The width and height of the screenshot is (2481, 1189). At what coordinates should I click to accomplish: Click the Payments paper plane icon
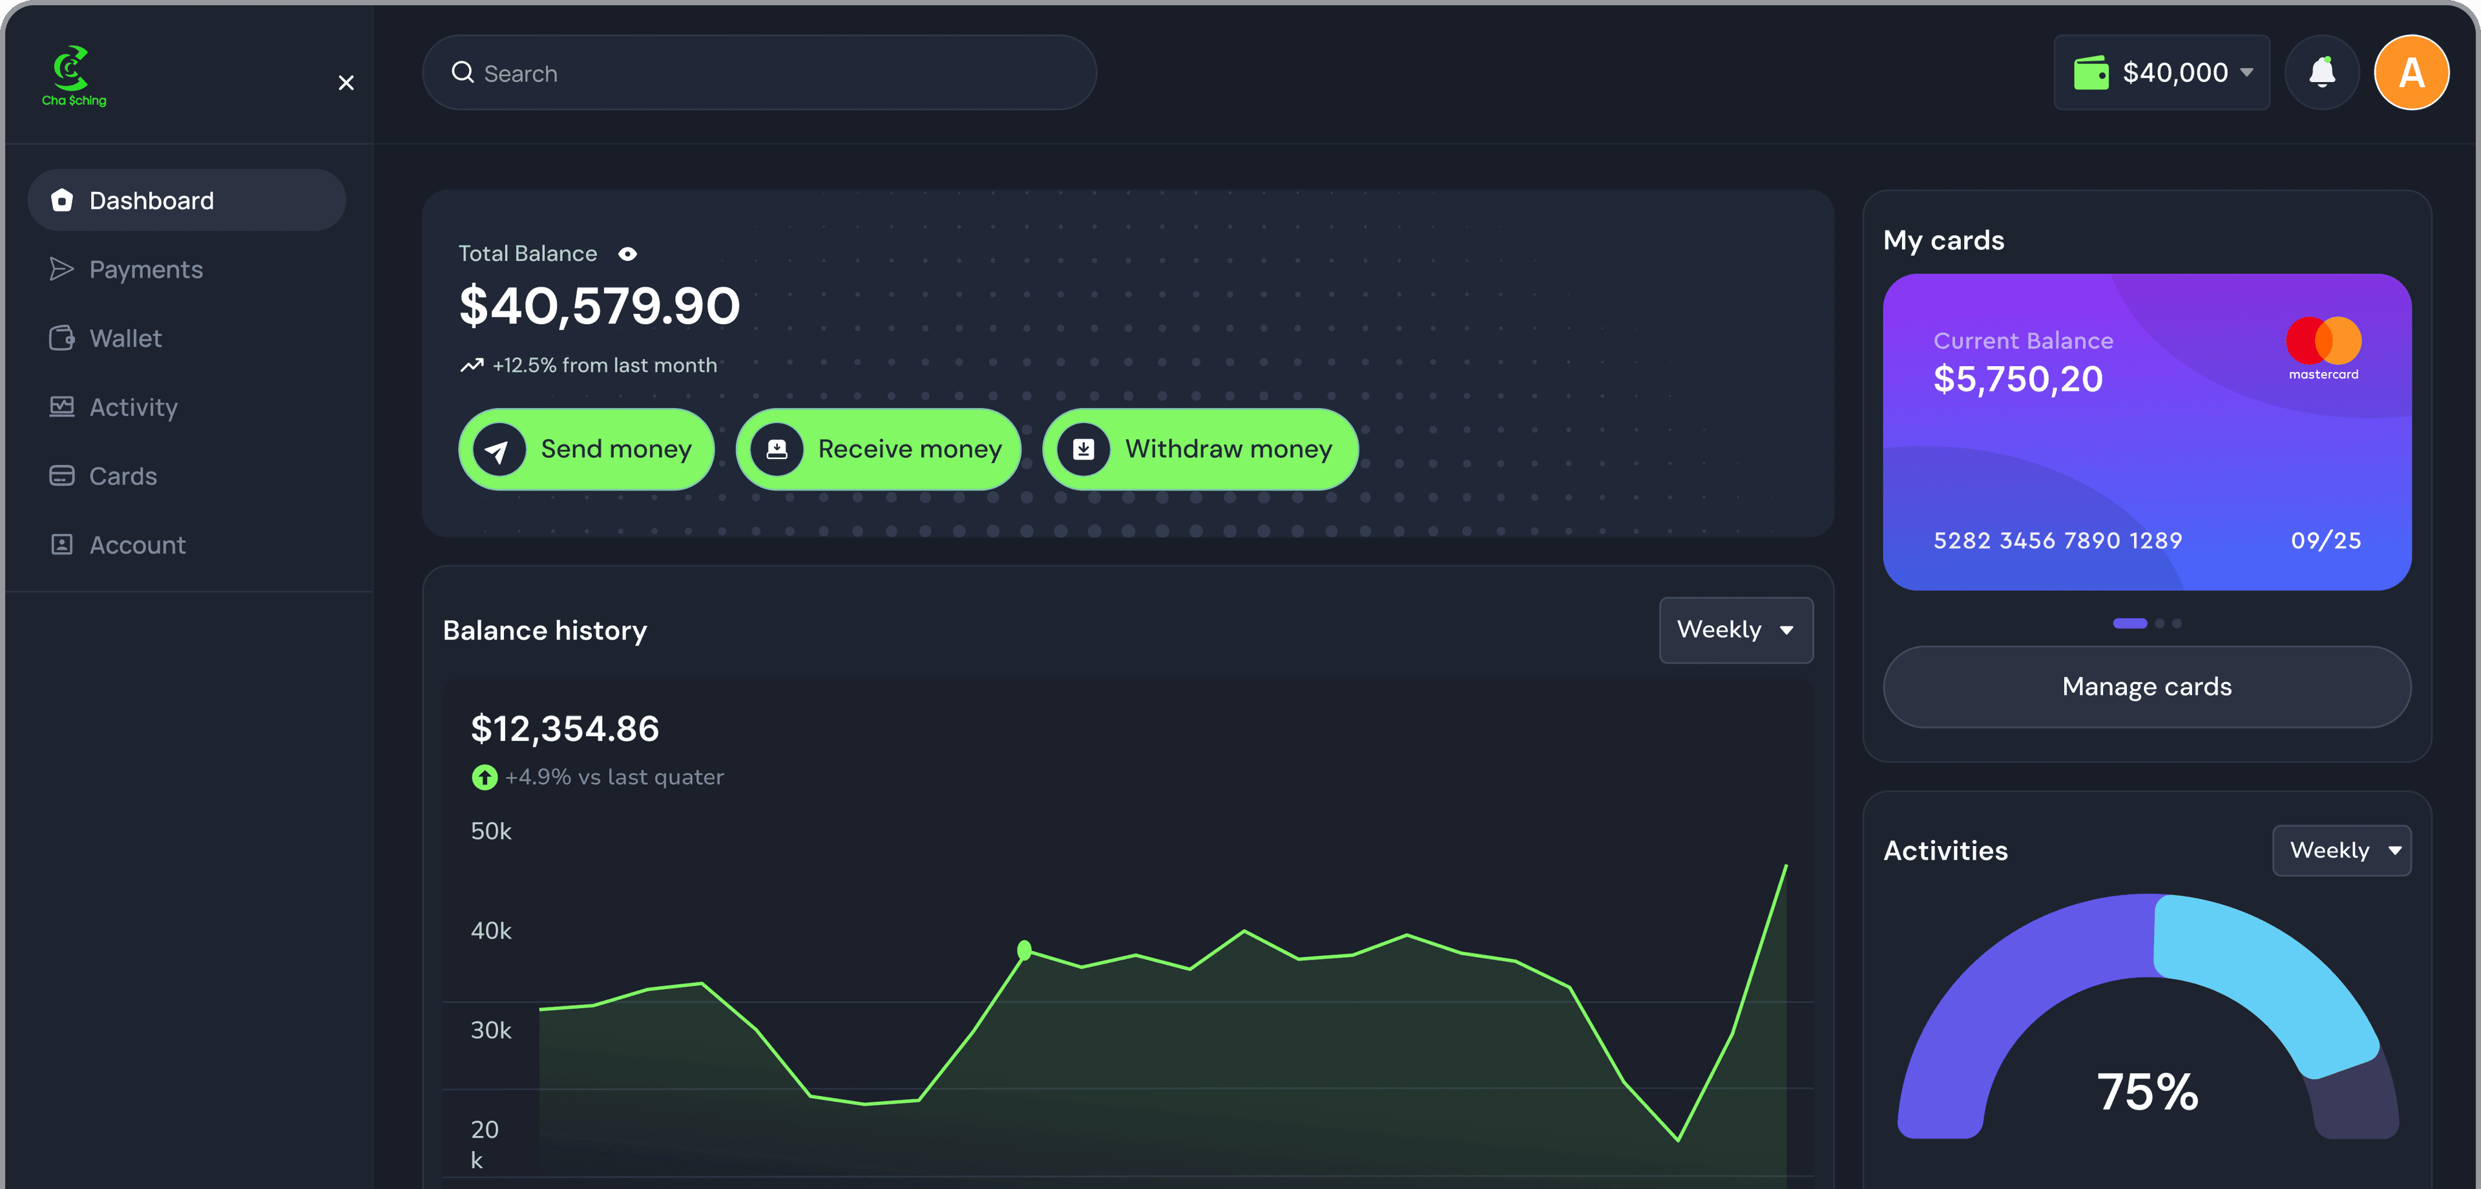coord(61,269)
